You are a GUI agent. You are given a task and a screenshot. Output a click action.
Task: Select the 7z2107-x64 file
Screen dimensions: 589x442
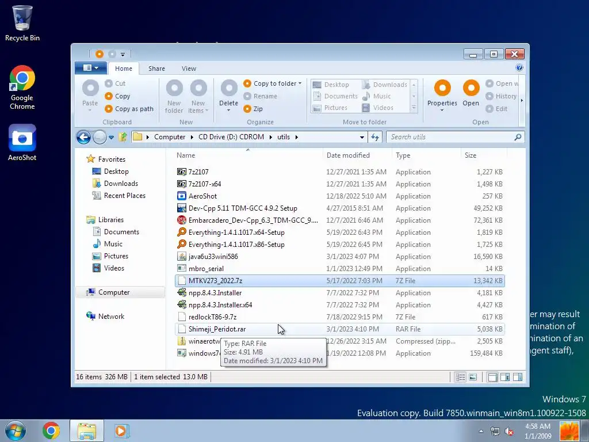(x=339, y=184)
